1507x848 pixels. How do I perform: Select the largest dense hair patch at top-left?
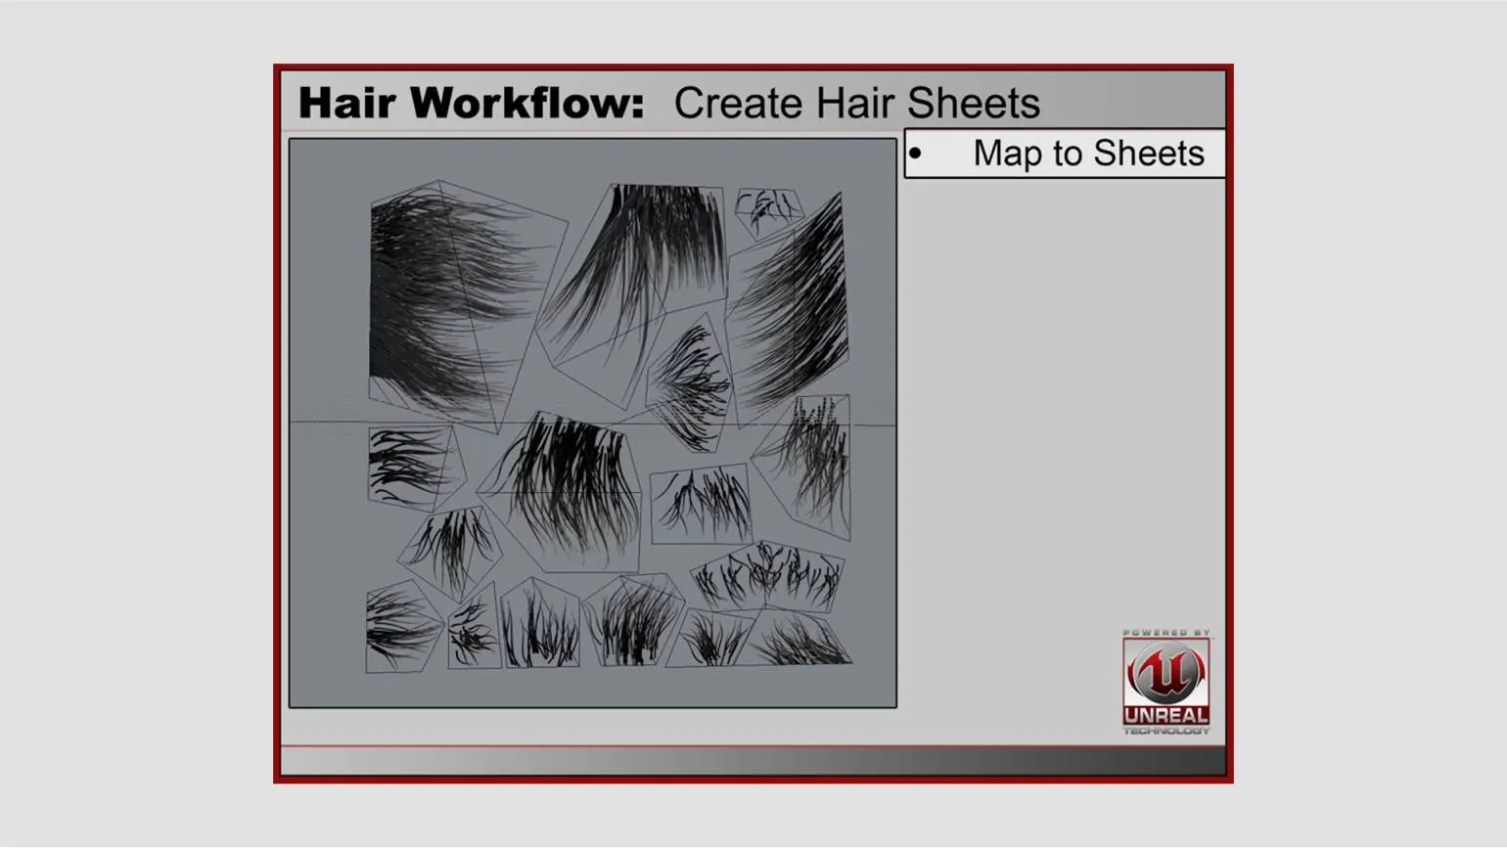point(440,298)
